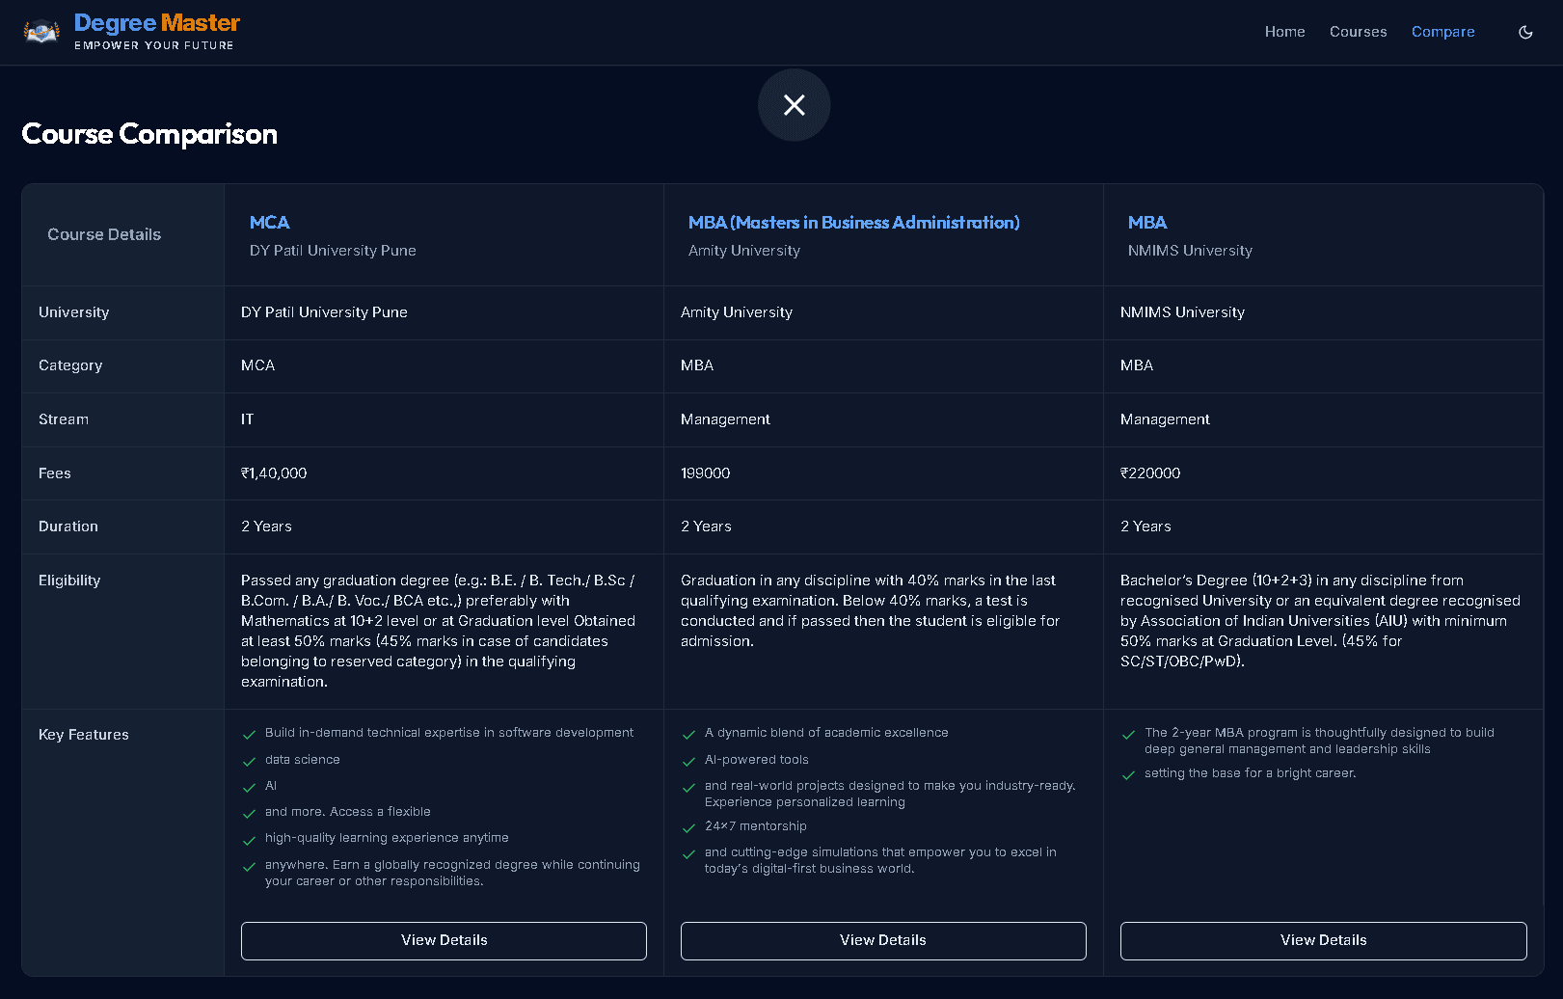The width and height of the screenshot is (1563, 999).
Task: Click checkmark beside 'and real-world projects'
Action: click(688, 788)
